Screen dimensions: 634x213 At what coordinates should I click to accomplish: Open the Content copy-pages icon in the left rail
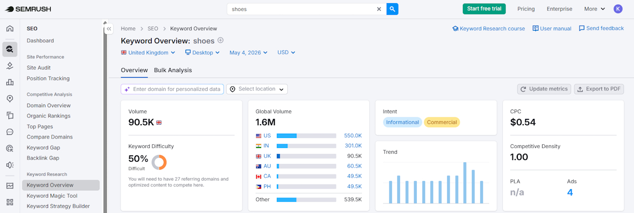(x=10, y=115)
